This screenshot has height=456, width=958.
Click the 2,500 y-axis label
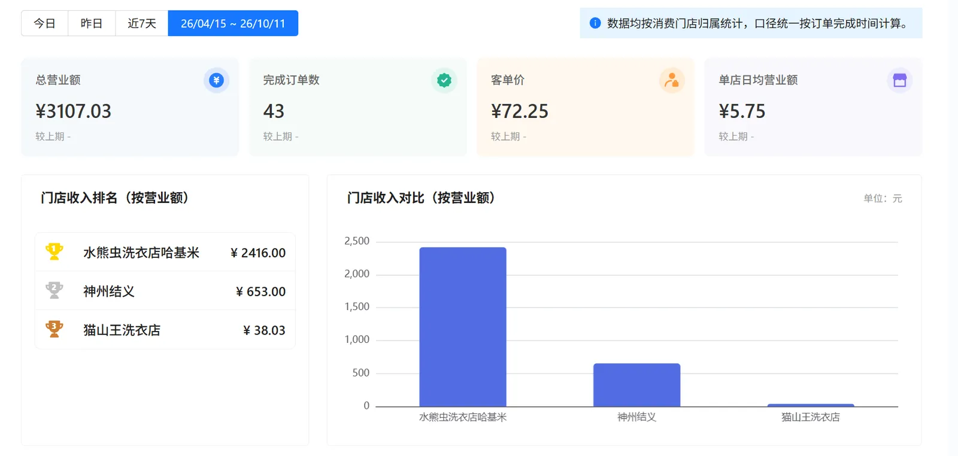click(x=357, y=241)
